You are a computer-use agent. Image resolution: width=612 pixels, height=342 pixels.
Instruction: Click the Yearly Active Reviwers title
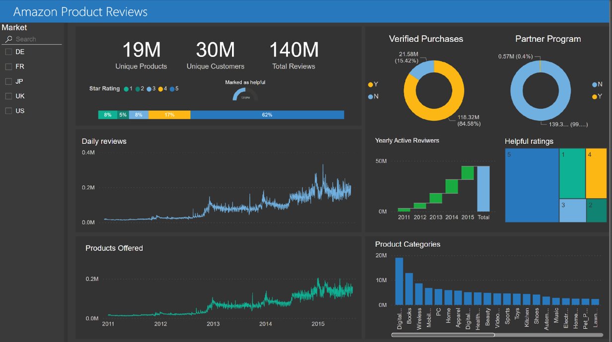pos(407,140)
